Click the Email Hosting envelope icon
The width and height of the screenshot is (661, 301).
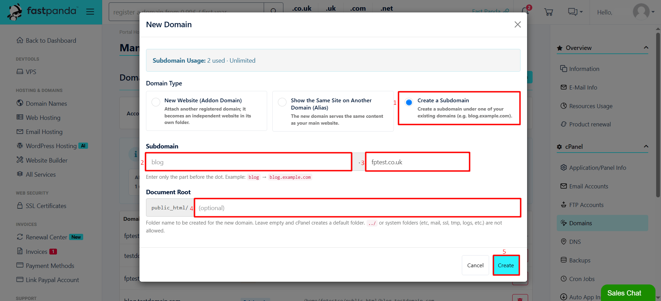click(x=20, y=132)
